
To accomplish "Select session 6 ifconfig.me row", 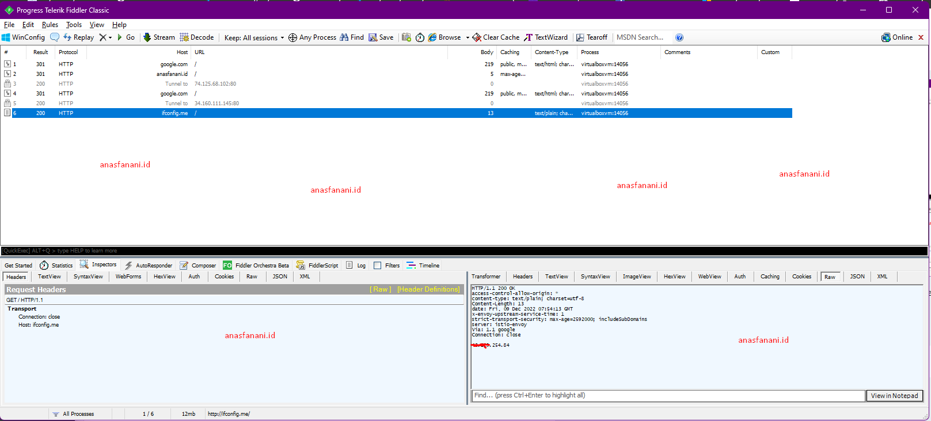I will coord(396,113).
